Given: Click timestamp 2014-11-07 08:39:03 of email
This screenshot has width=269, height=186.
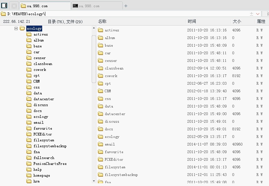Looking at the screenshot, I should tap(207, 144).
